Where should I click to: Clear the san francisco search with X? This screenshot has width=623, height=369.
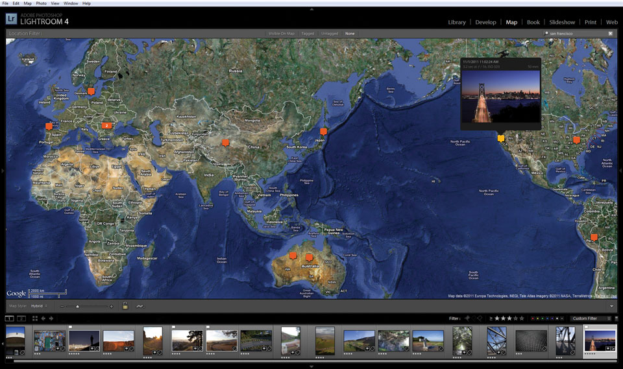(611, 33)
